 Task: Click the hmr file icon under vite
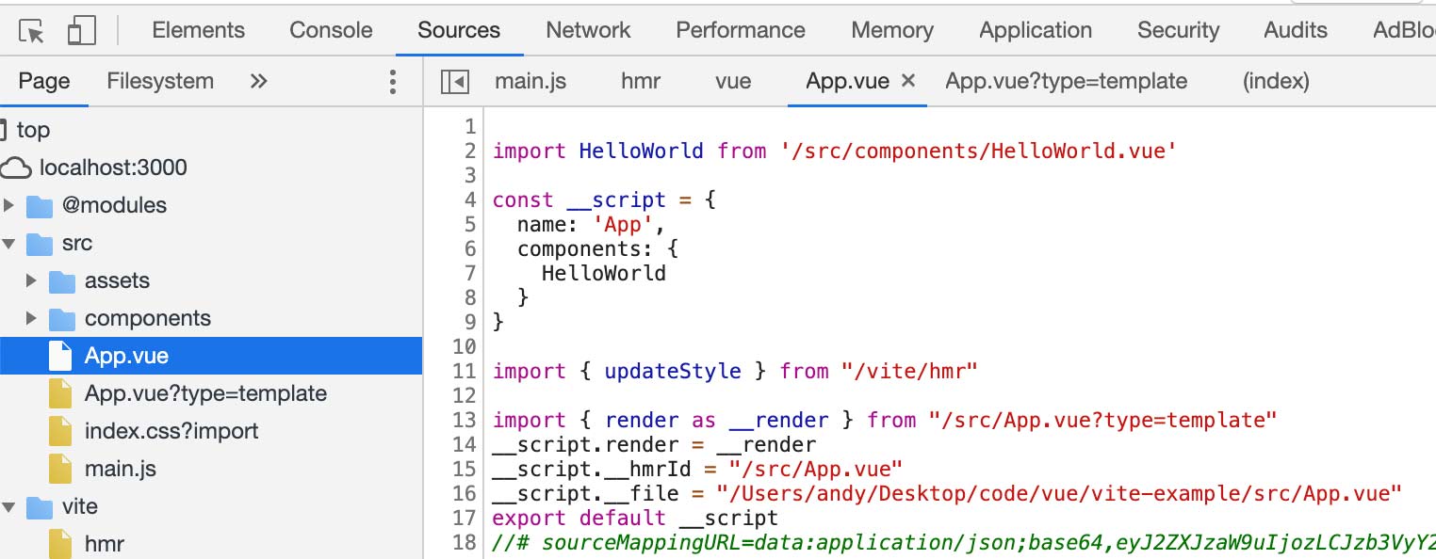60,544
